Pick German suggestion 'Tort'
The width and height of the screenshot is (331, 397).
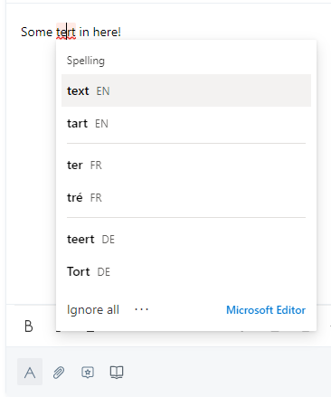(186, 271)
